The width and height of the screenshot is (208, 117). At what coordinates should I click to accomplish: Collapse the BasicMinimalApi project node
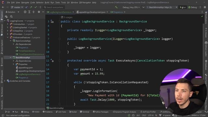click(x=10, y=58)
